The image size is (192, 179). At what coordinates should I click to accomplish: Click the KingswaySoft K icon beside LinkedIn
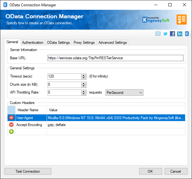click(187, 34)
